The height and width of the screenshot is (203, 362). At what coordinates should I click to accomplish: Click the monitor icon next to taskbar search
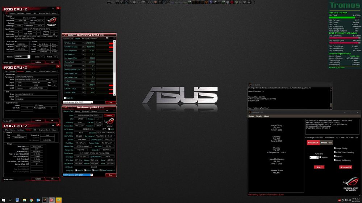point(17,200)
